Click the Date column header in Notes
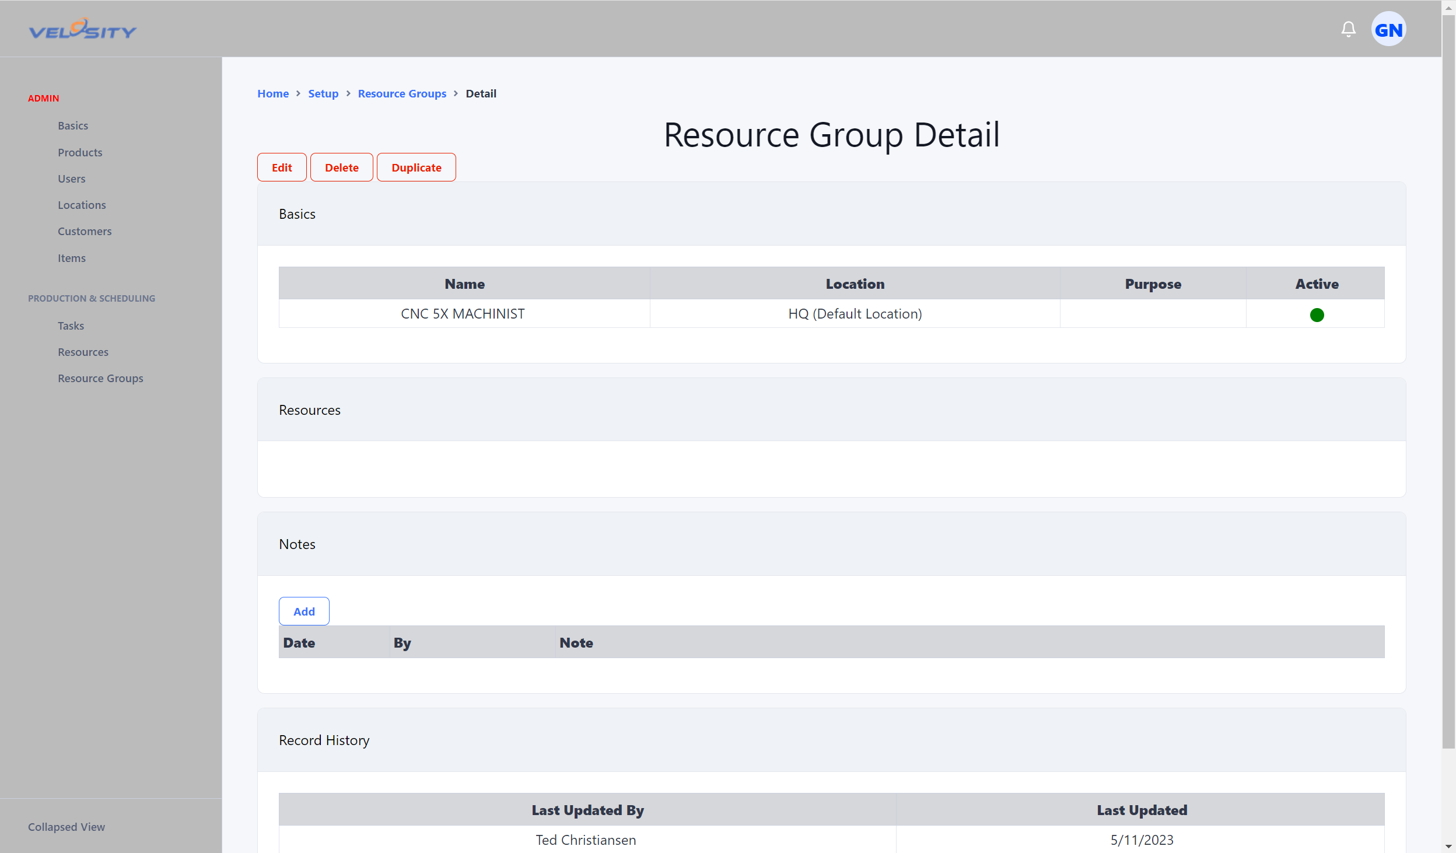The width and height of the screenshot is (1456, 853). pyautogui.click(x=334, y=642)
